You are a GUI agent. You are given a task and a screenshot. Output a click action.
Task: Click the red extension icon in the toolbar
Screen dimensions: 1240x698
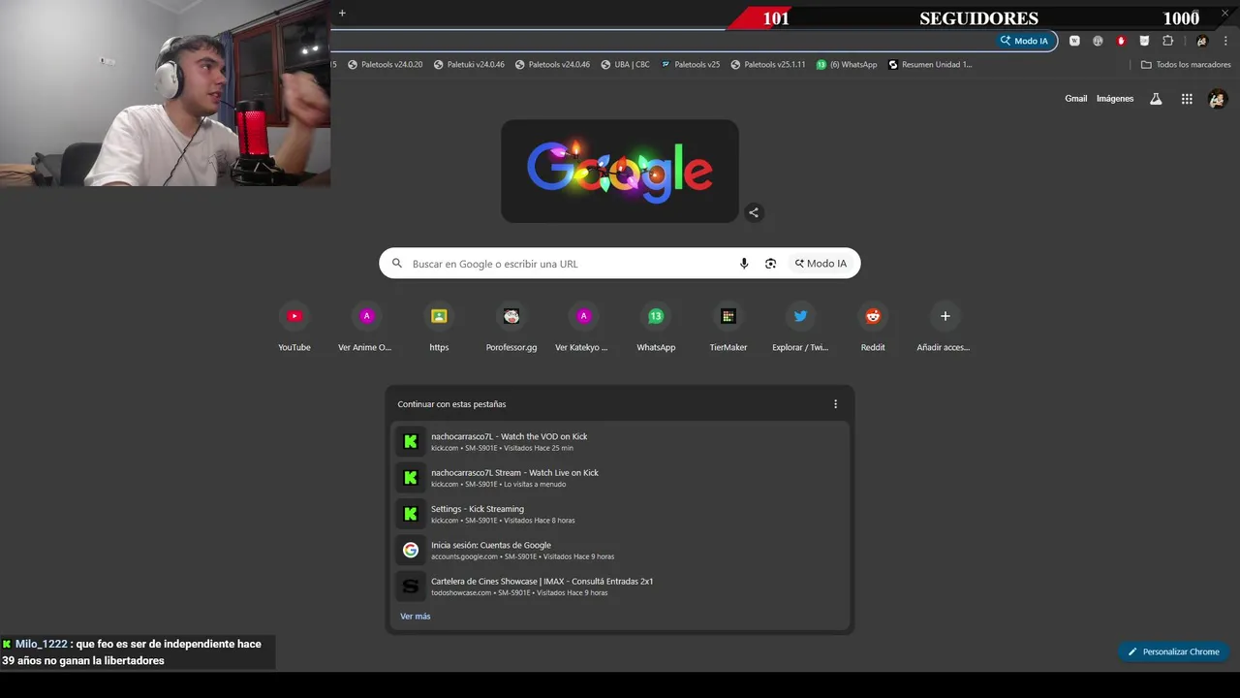1121,41
